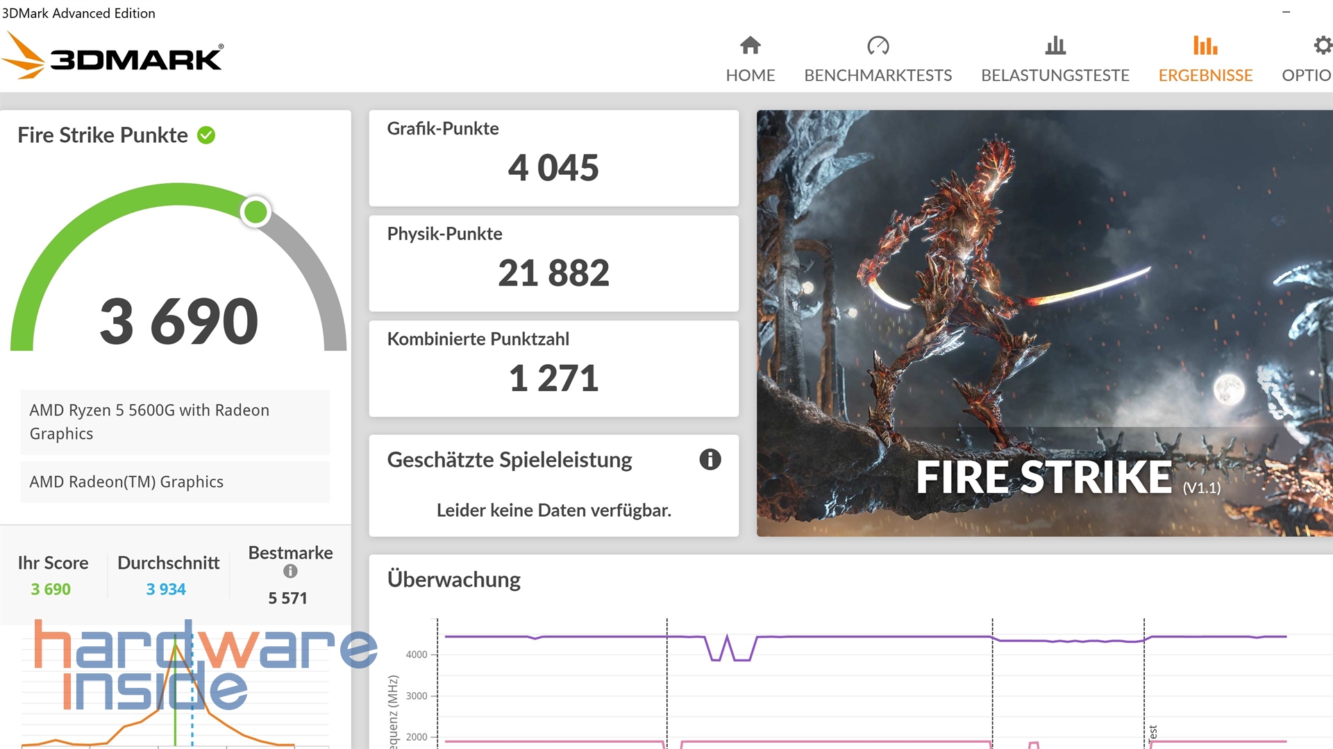
Task: Open info about Geschätzte Spieleleistung
Action: coord(710,459)
